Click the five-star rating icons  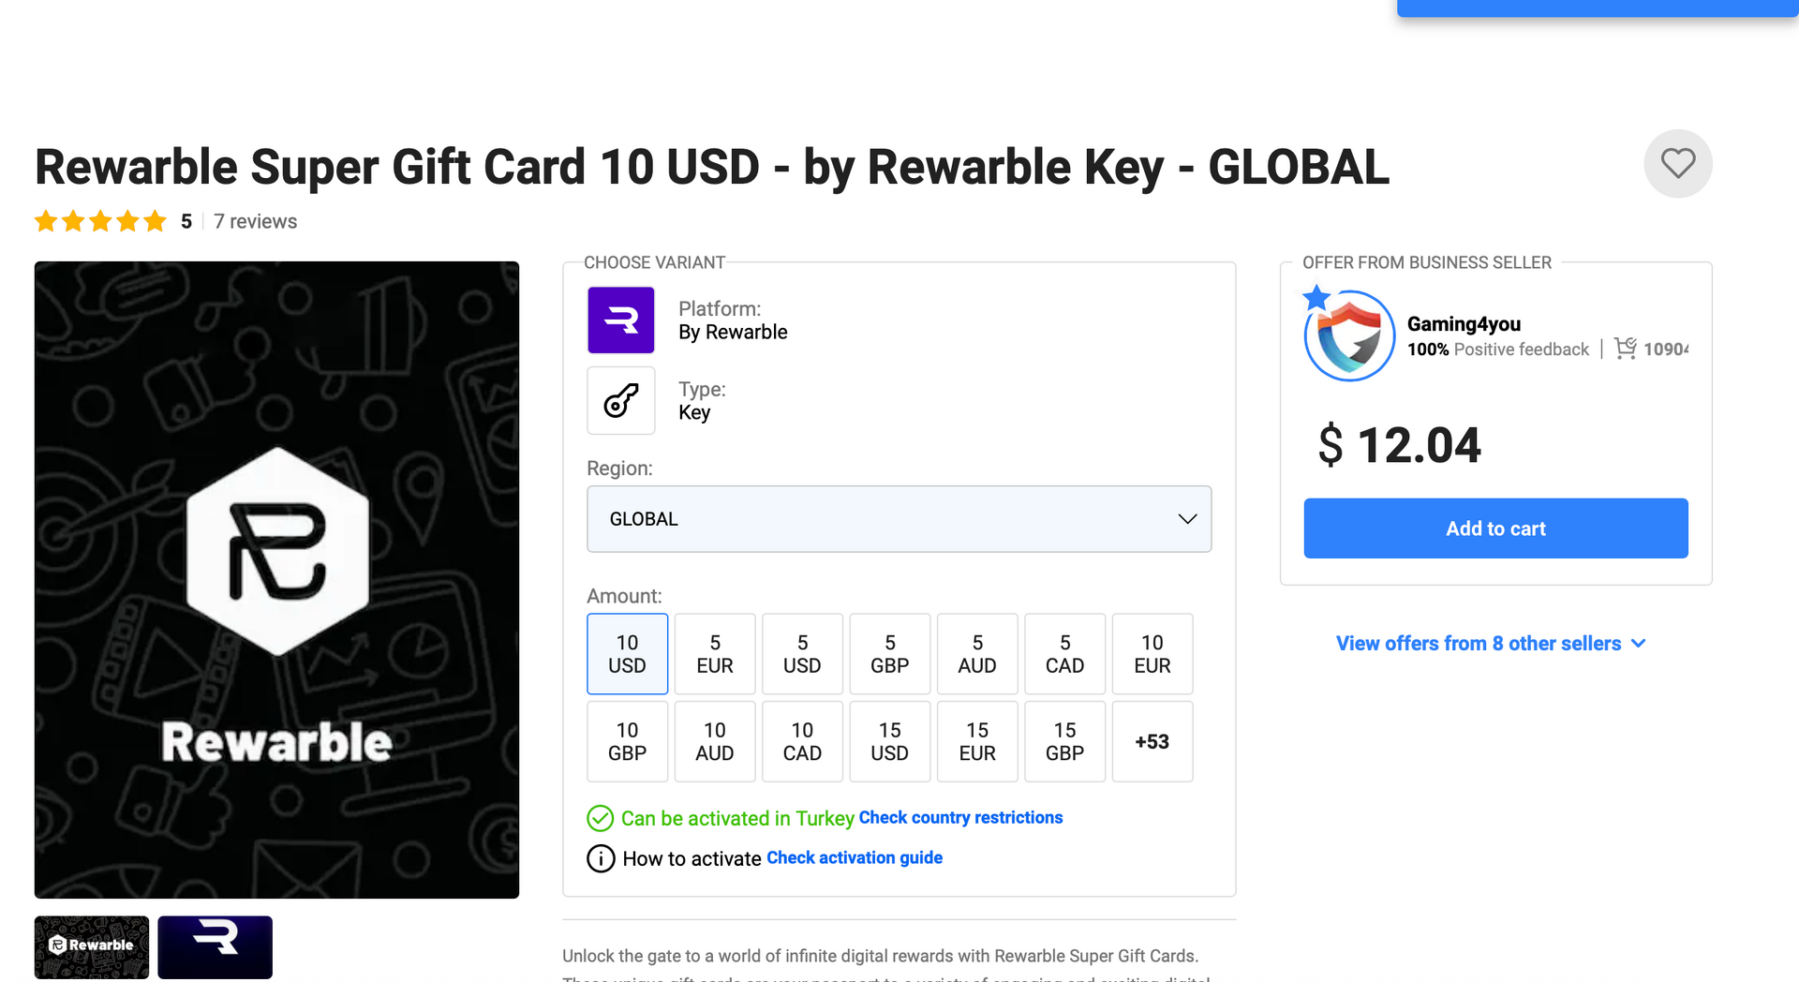pyautogui.click(x=100, y=221)
